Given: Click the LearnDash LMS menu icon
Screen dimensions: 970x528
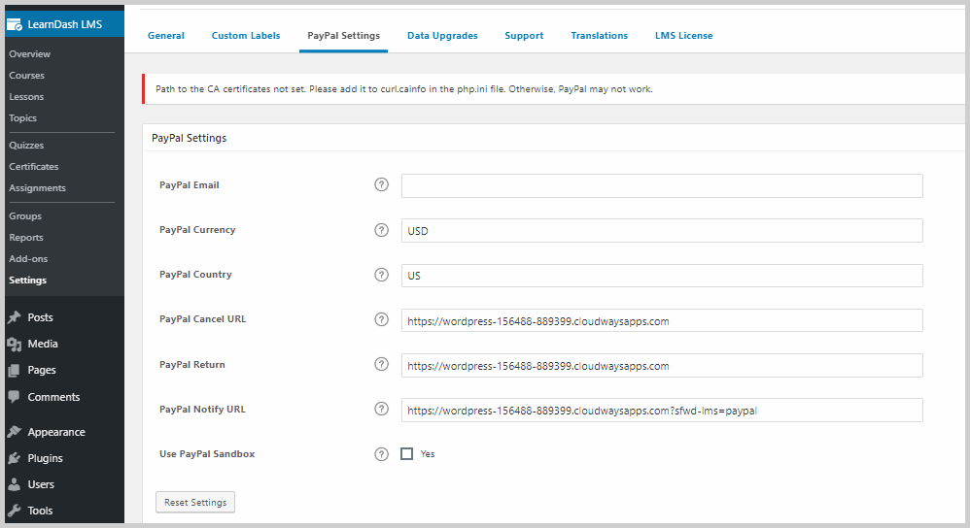Looking at the screenshot, I should (14, 24).
